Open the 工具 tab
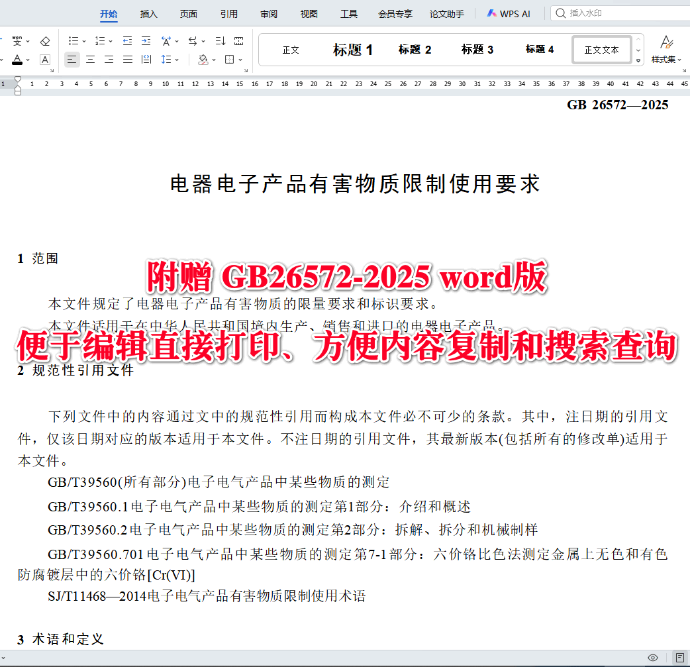Screen dimensions: 690x667 (349, 14)
